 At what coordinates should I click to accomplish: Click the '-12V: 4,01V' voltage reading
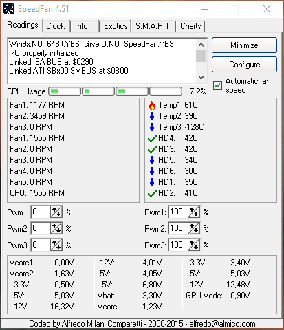129,263
